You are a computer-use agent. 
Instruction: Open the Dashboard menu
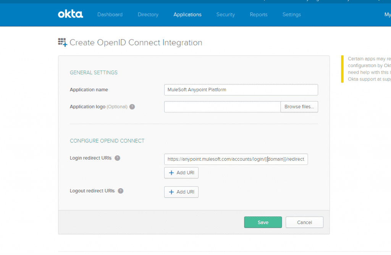click(x=110, y=15)
